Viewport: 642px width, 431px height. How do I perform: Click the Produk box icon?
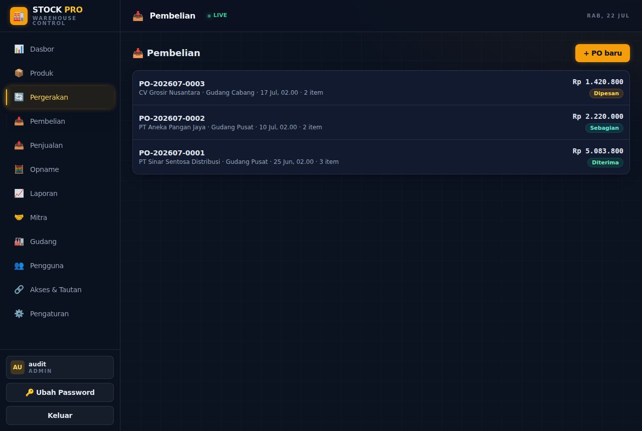tap(19, 73)
